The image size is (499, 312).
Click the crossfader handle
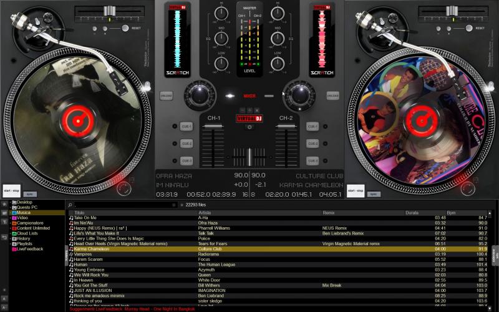coord(249,157)
